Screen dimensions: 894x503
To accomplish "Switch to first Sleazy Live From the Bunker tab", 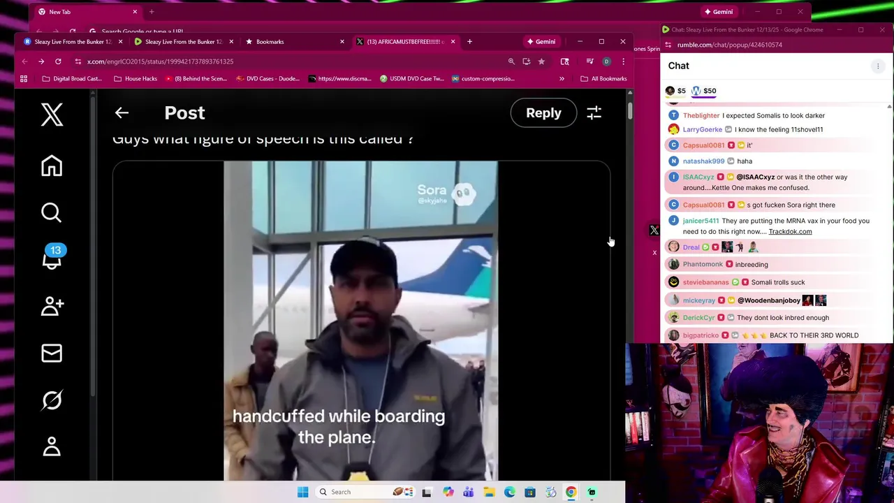I will point(73,42).
